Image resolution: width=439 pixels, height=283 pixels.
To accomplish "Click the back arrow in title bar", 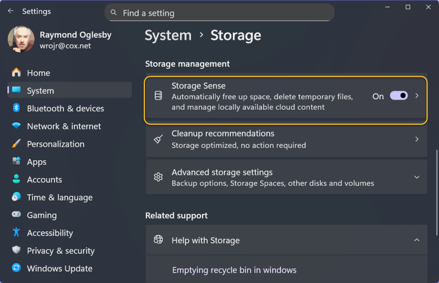I will click(10, 11).
